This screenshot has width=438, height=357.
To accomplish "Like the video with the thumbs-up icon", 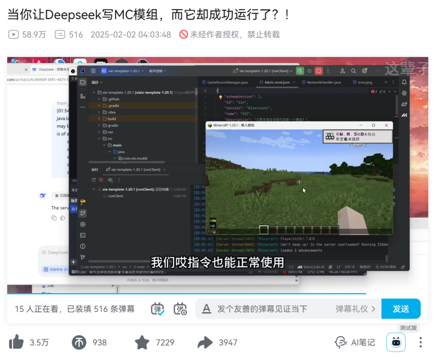I will coord(16,342).
